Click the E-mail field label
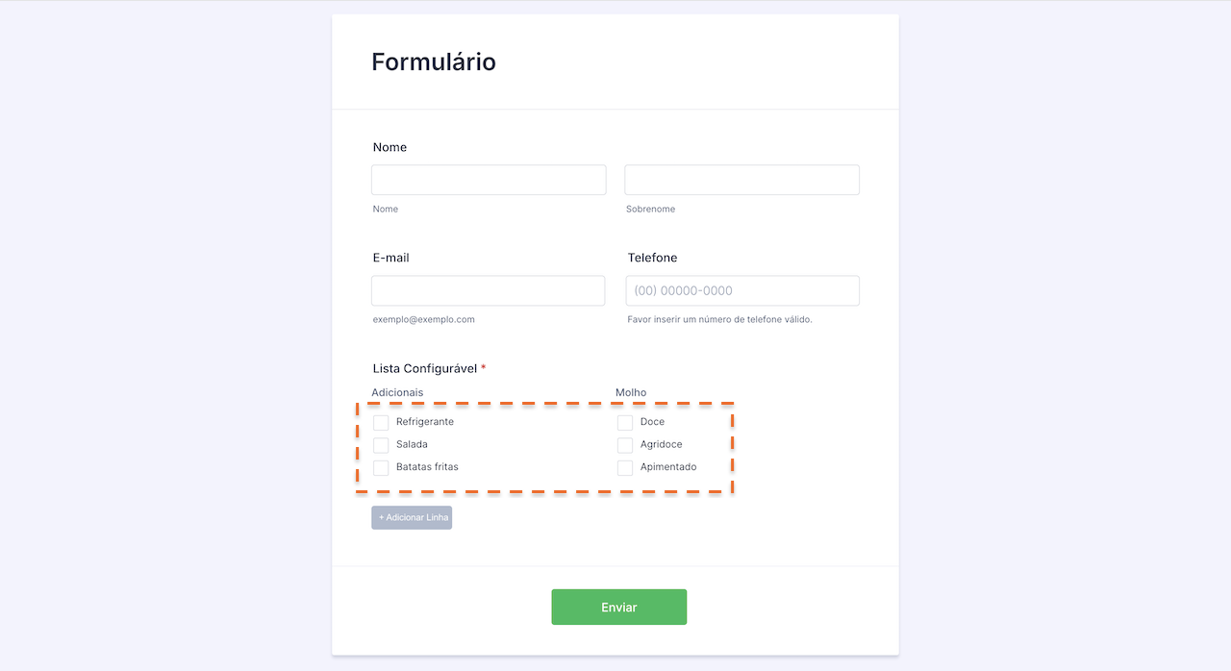Image resolution: width=1231 pixels, height=671 pixels. [x=391, y=258]
